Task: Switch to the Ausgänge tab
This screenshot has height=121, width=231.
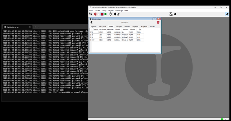Action: point(144,27)
